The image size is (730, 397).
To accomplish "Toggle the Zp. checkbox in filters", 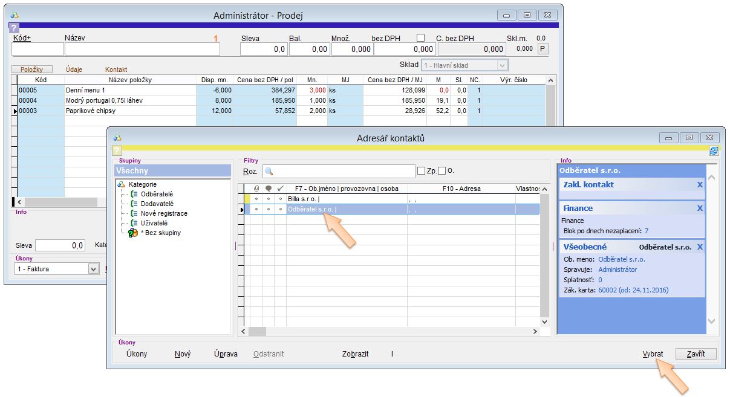I will point(421,171).
